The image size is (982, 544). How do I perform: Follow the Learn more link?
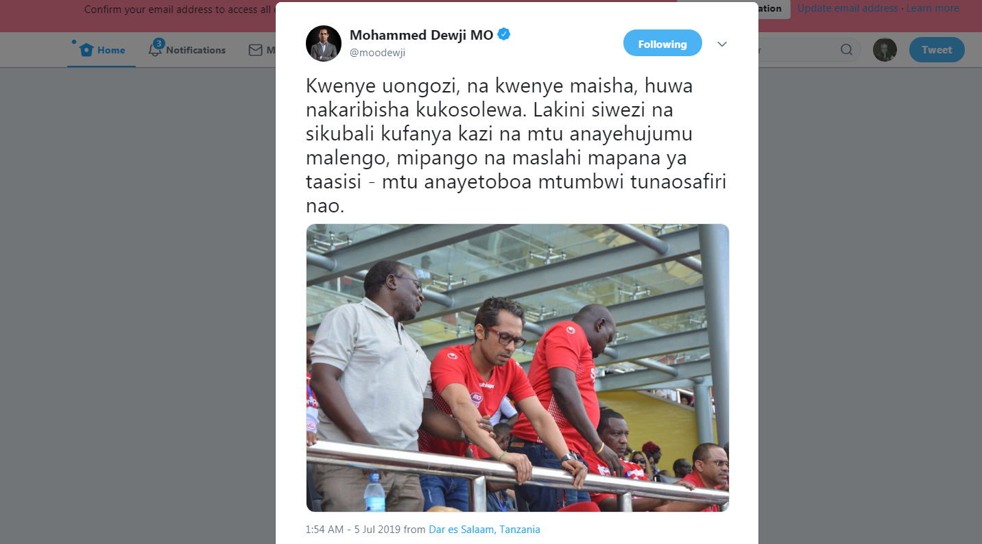pos(933,8)
